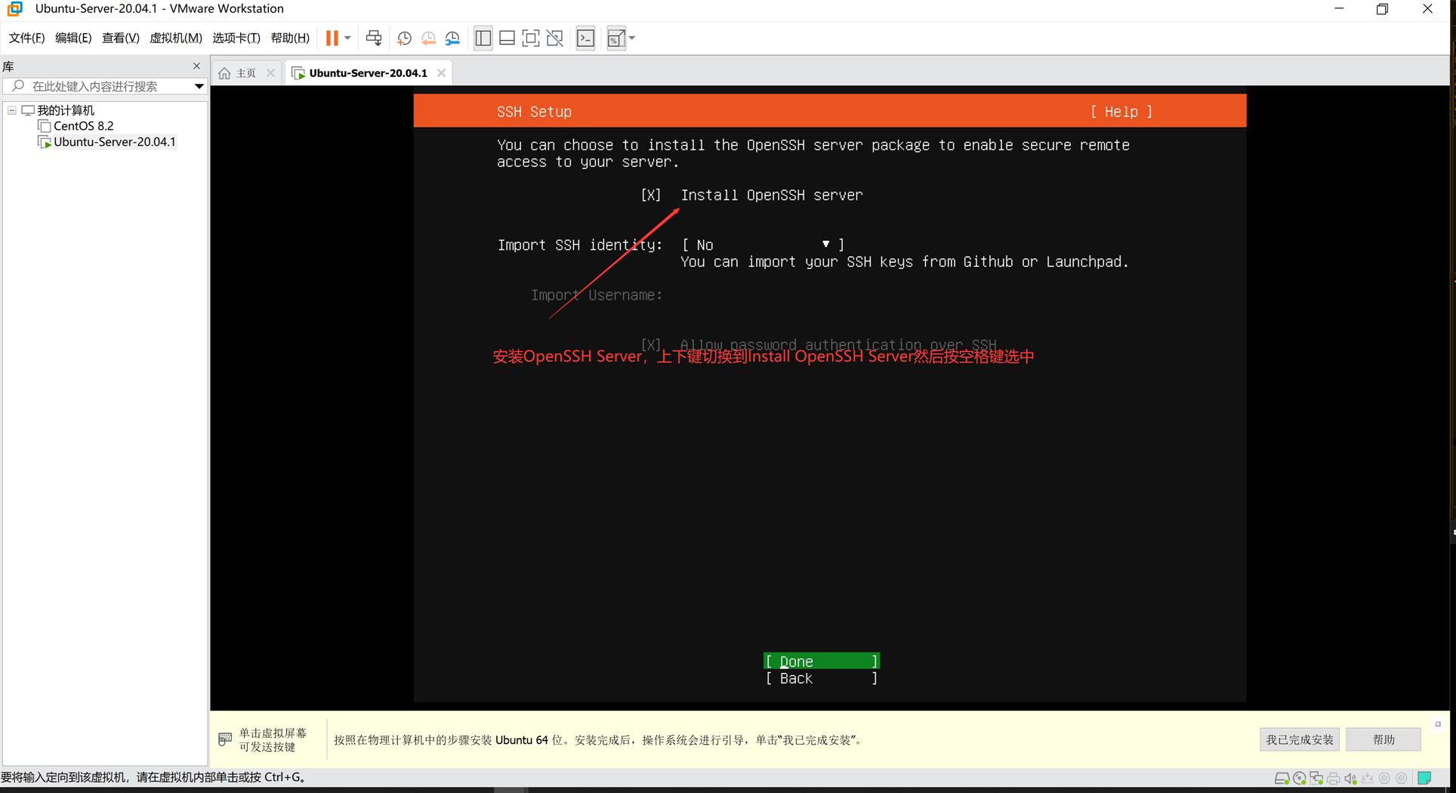The image size is (1456, 793).
Task: Open the 编辑(E) menu
Action: coord(73,38)
